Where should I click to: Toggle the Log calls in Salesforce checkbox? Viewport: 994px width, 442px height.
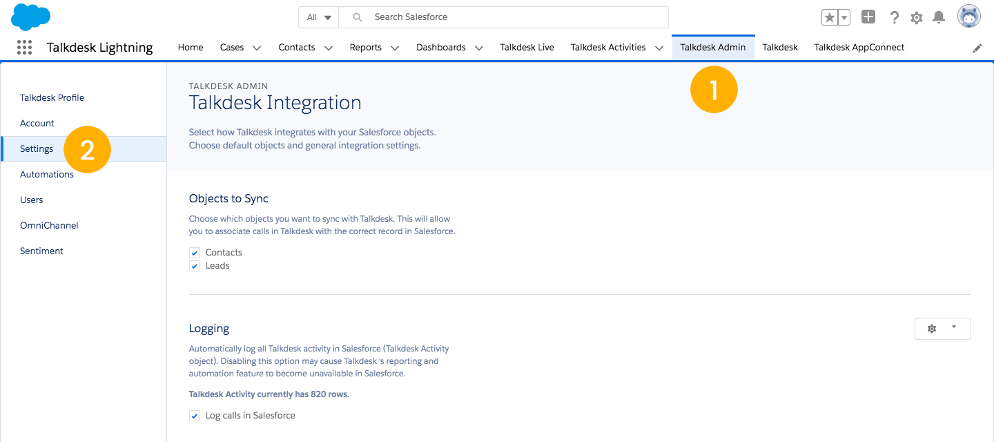[x=195, y=416]
